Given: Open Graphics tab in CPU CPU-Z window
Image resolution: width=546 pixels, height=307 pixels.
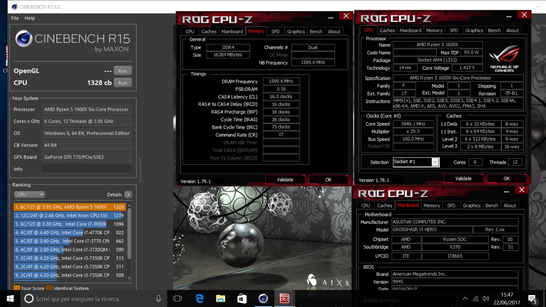Looking at the screenshot, I should point(474,30).
